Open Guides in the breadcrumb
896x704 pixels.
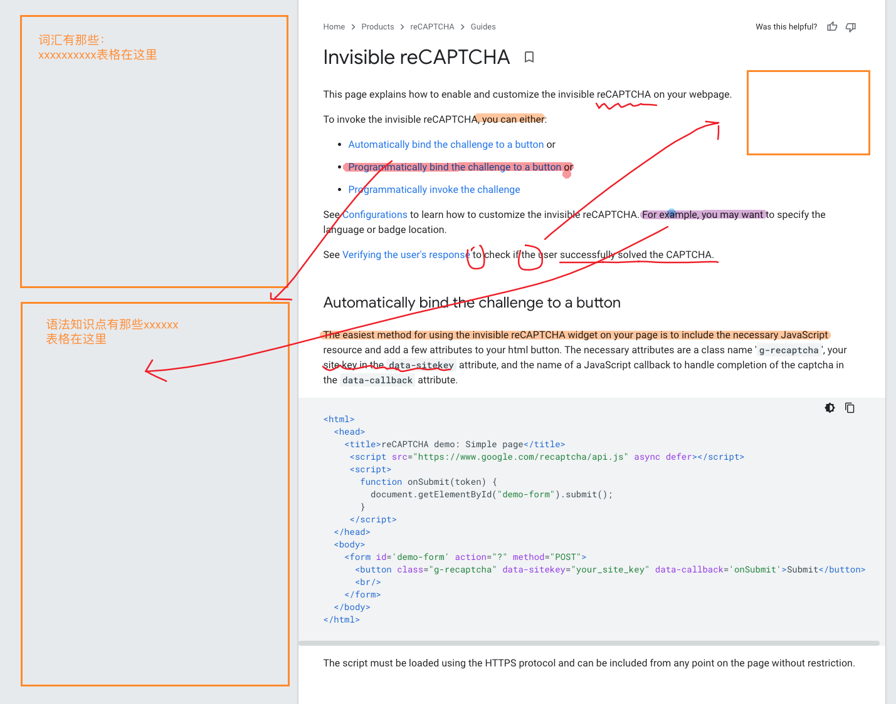point(483,27)
